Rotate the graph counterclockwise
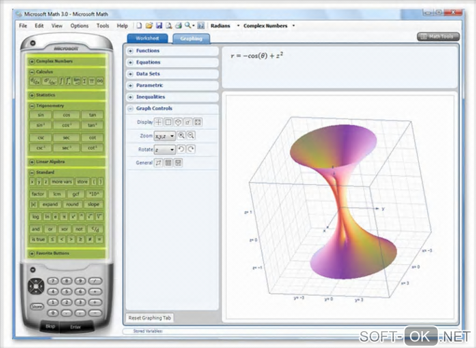 coord(181,149)
